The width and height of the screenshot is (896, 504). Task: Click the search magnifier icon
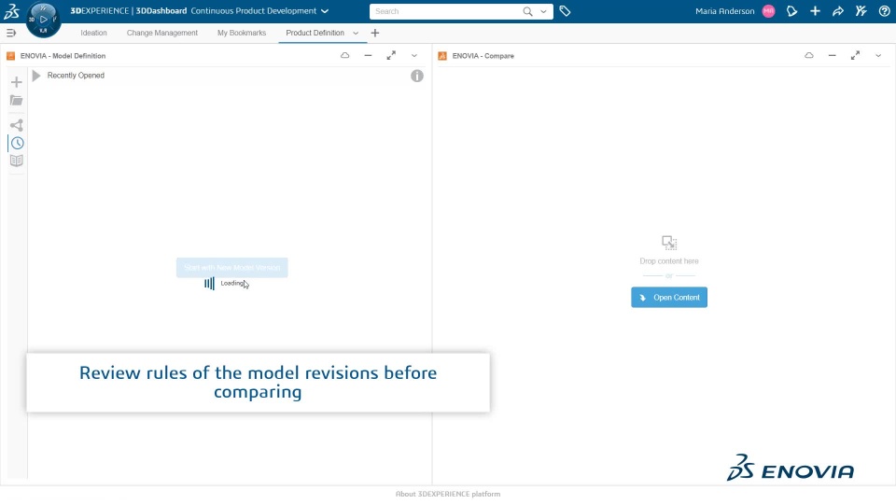[x=527, y=11]
